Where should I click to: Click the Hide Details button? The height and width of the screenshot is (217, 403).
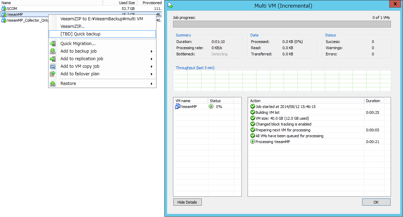(x=187, y=202)
